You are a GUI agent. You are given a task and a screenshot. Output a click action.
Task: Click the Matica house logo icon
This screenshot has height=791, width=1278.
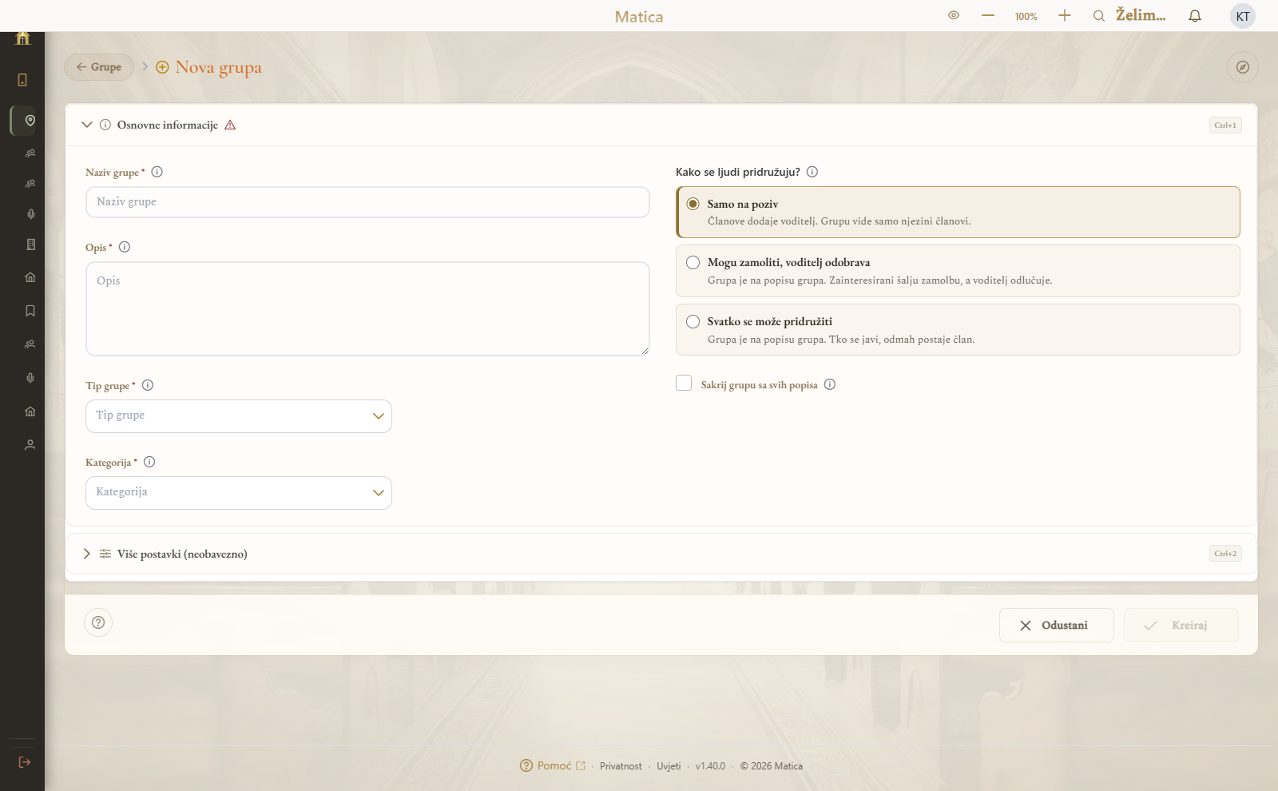click(x=22, y=38)
